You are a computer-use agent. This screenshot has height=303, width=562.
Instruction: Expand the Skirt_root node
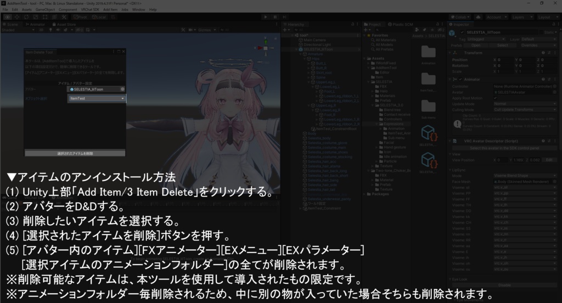point(308,73)
